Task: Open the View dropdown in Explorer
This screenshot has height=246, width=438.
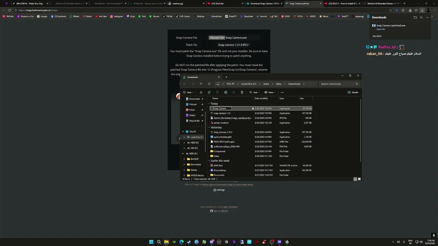Action: tap(270, 92)
